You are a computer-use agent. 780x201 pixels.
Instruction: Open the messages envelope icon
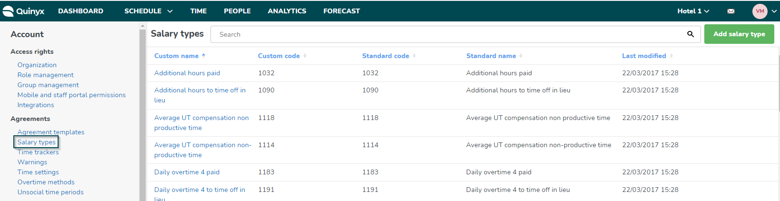tap(731, 11)
